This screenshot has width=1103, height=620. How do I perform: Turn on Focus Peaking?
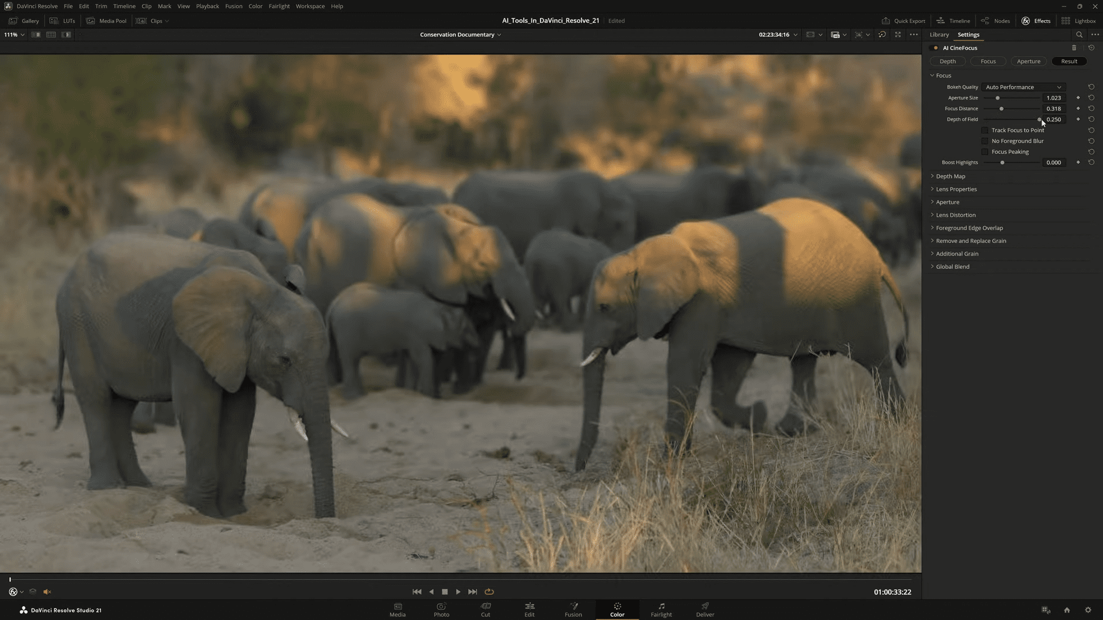(985, 152)
